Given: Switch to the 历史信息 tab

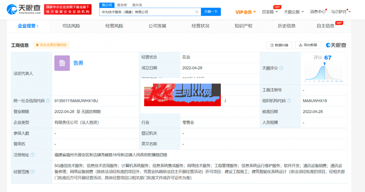Looking at the screenshot, I should [287, 26].
